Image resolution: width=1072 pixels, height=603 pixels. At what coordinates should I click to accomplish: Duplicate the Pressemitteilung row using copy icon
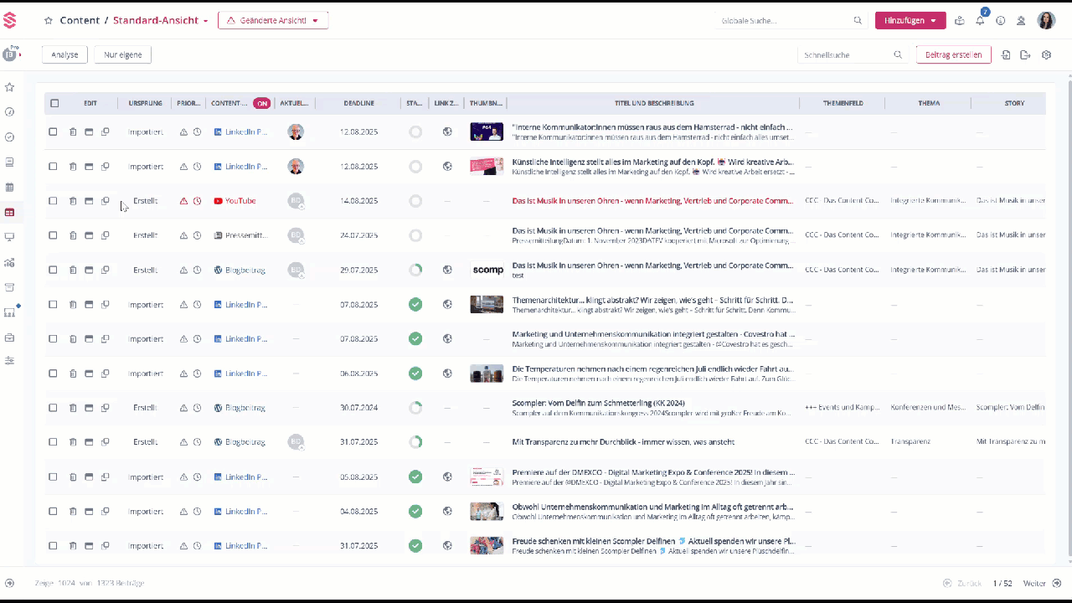click(x=106, y=235)
